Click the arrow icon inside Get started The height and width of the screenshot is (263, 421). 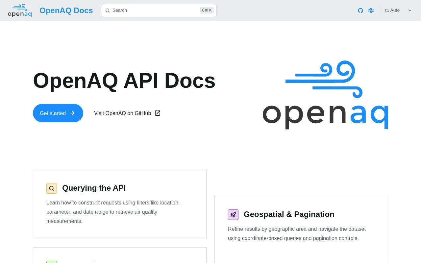pyautogui.click(x=72, y=113)
